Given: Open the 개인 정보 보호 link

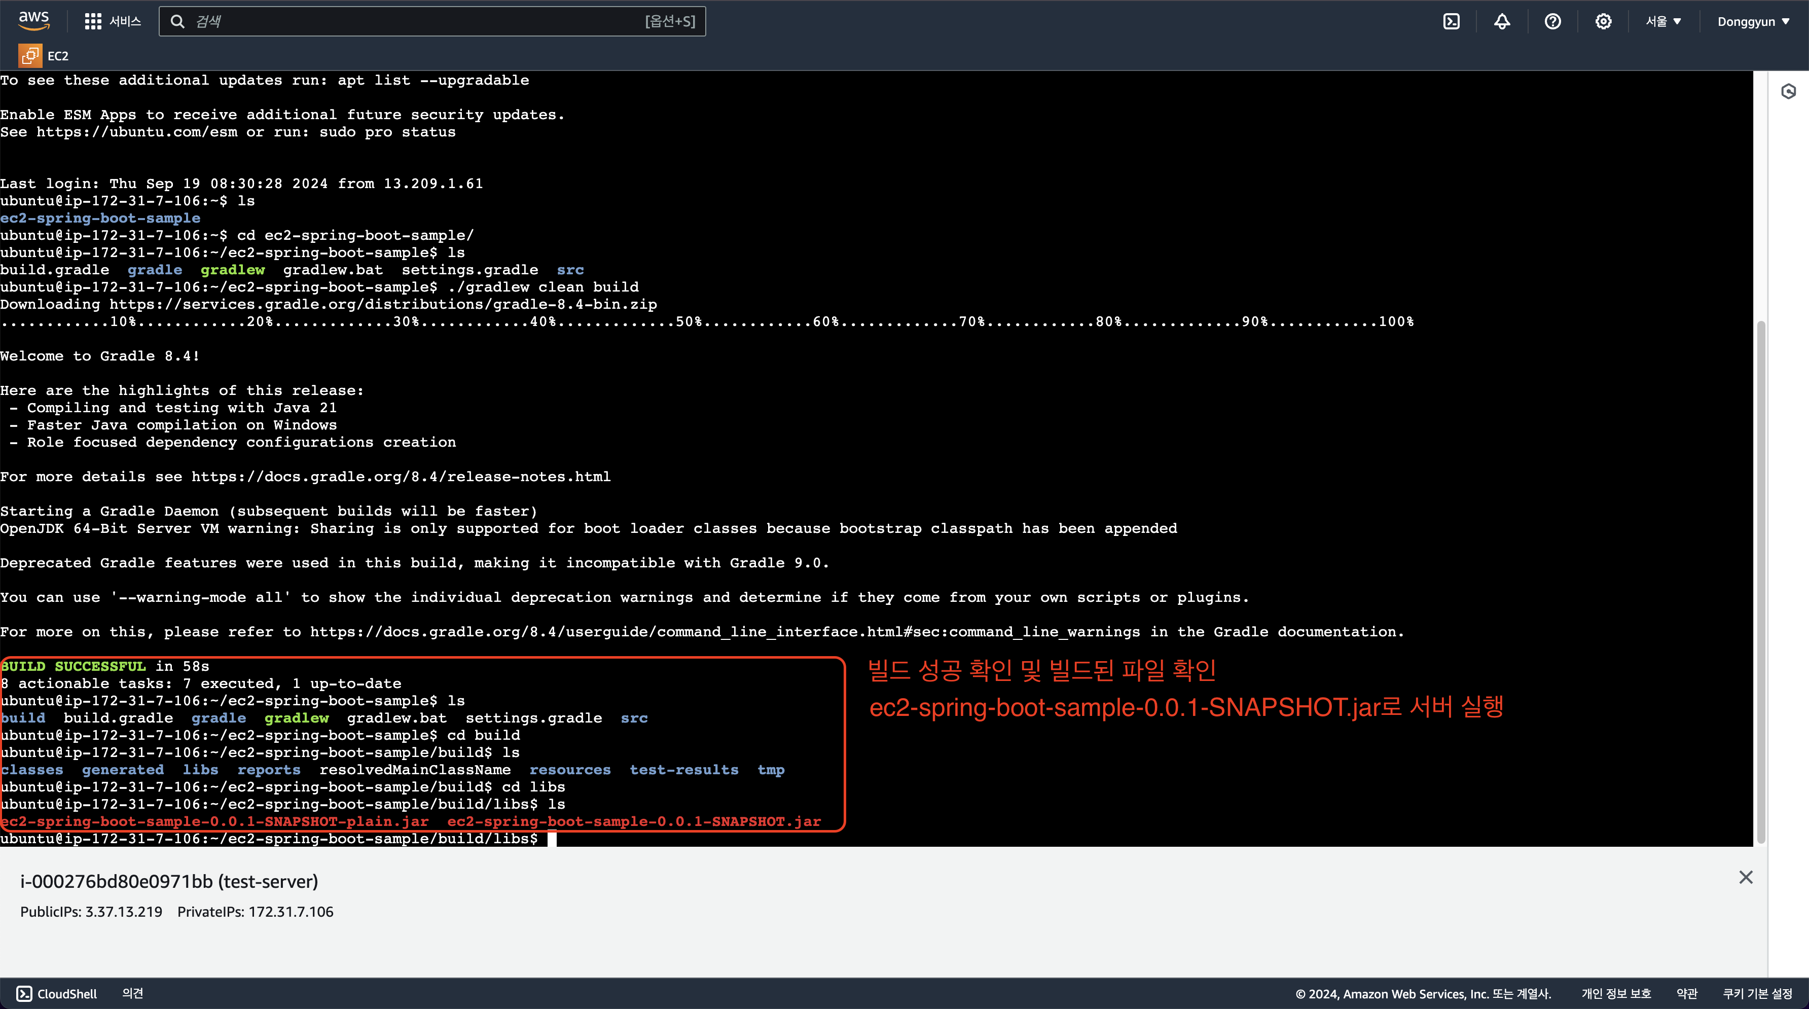Looking at the screenshot, I should (1615, 993).
